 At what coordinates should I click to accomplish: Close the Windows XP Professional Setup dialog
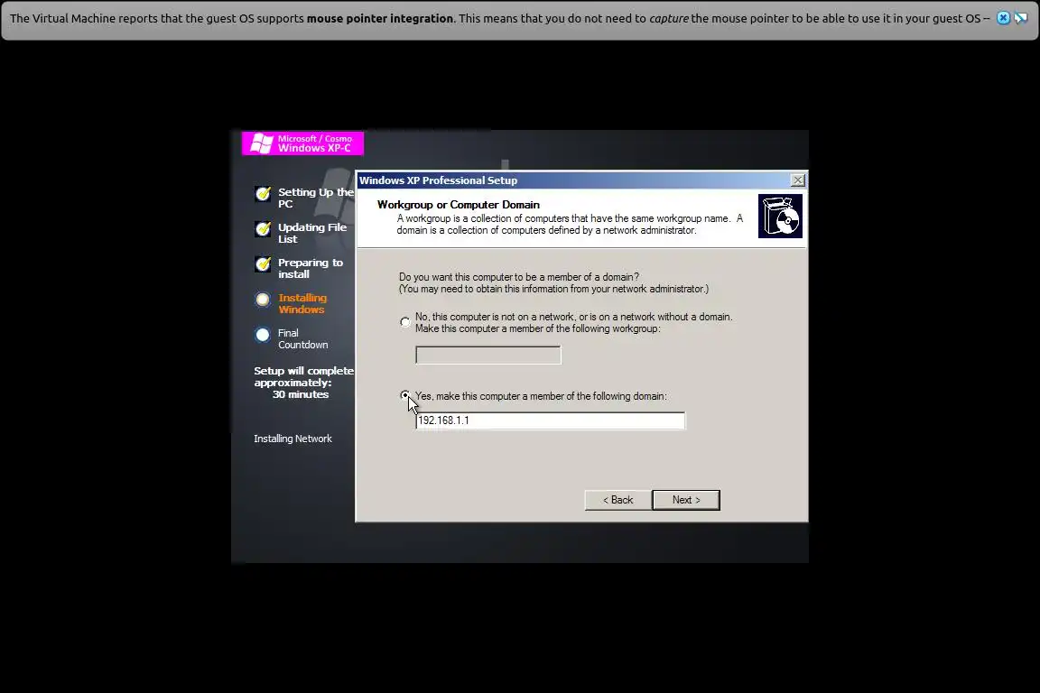tap(798, 180)
